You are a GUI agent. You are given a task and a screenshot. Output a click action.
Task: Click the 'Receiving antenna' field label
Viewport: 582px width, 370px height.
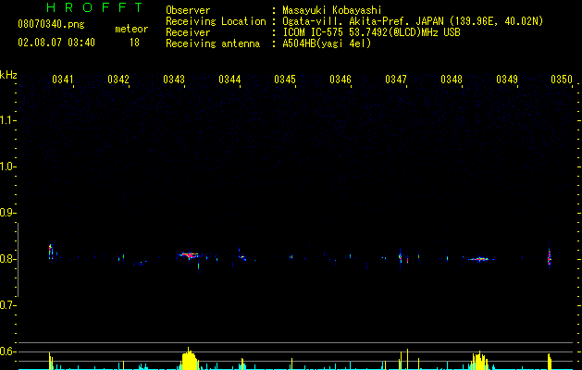(213, 43)
